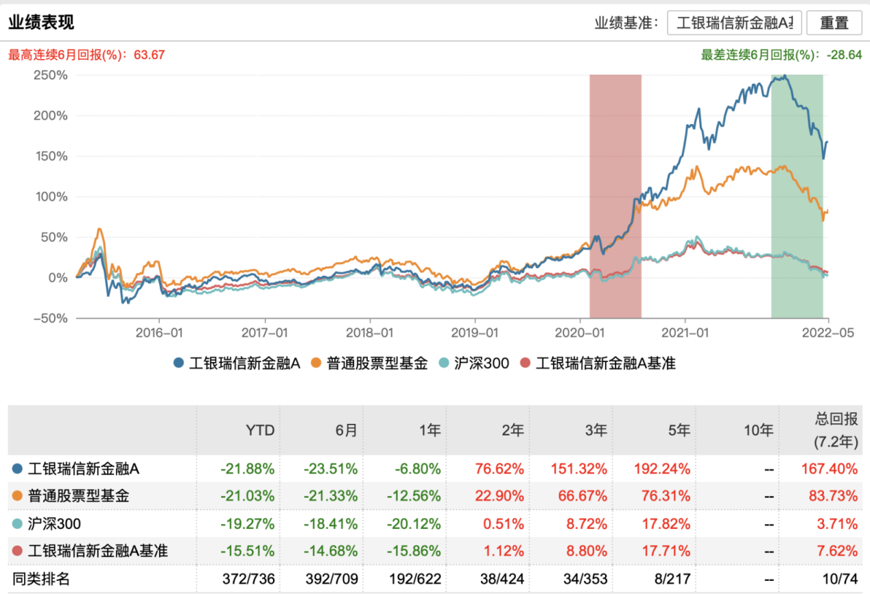Toggle 工银瑞信新金融A series in chart legend
The width and height of the screenshot is (870, 594).
[237, 364]
